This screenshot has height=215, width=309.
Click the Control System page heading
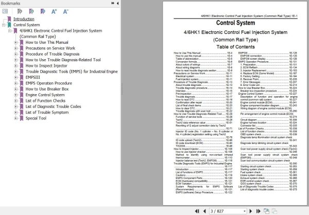(x=235, y=23)
